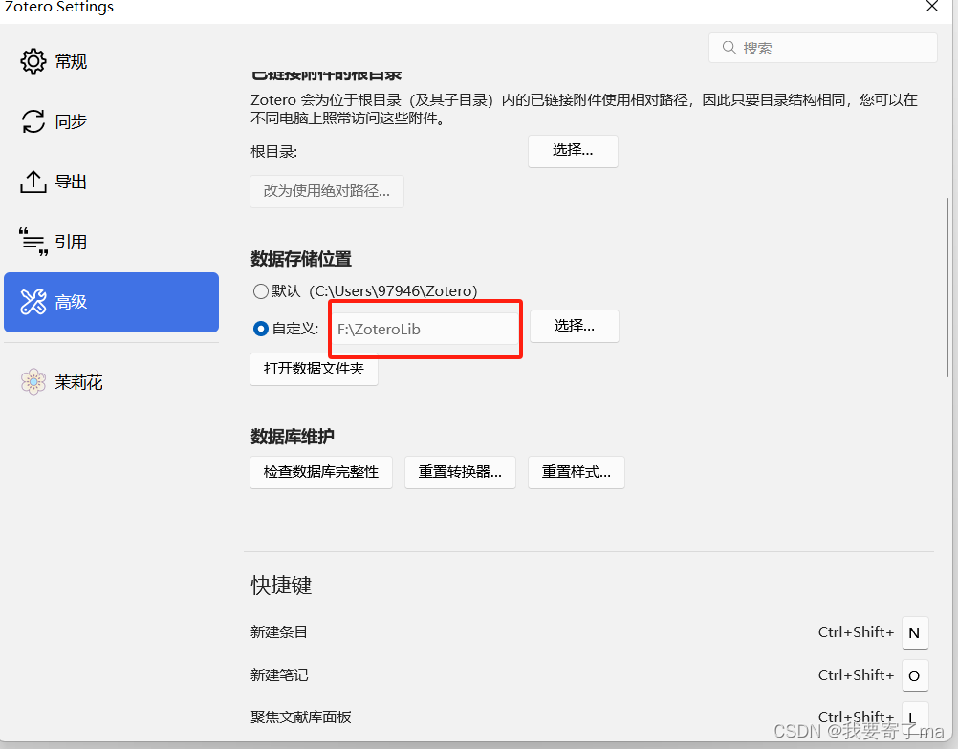958x749 pixels.
Task: Edit the 新建条目 shortcut key field N
Action: (915, 633)
